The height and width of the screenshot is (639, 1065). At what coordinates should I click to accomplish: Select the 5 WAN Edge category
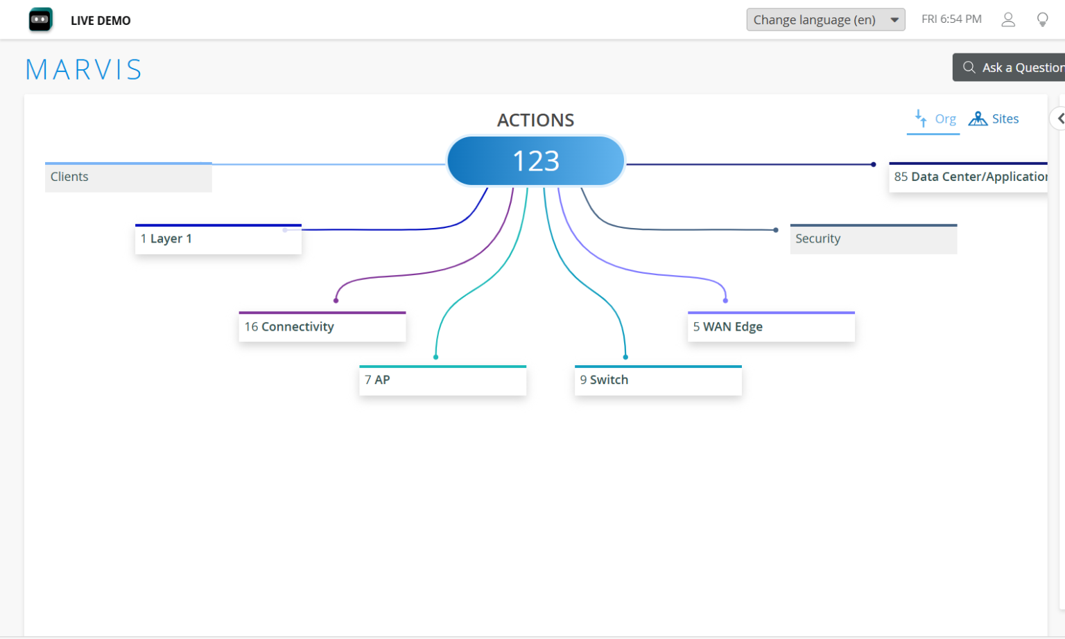point(770,327)
